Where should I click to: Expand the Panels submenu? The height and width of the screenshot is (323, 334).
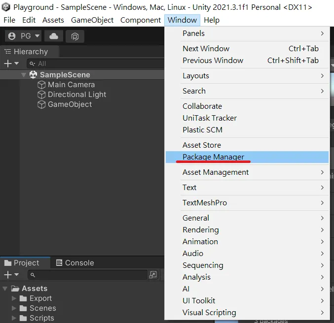(247, 33)
